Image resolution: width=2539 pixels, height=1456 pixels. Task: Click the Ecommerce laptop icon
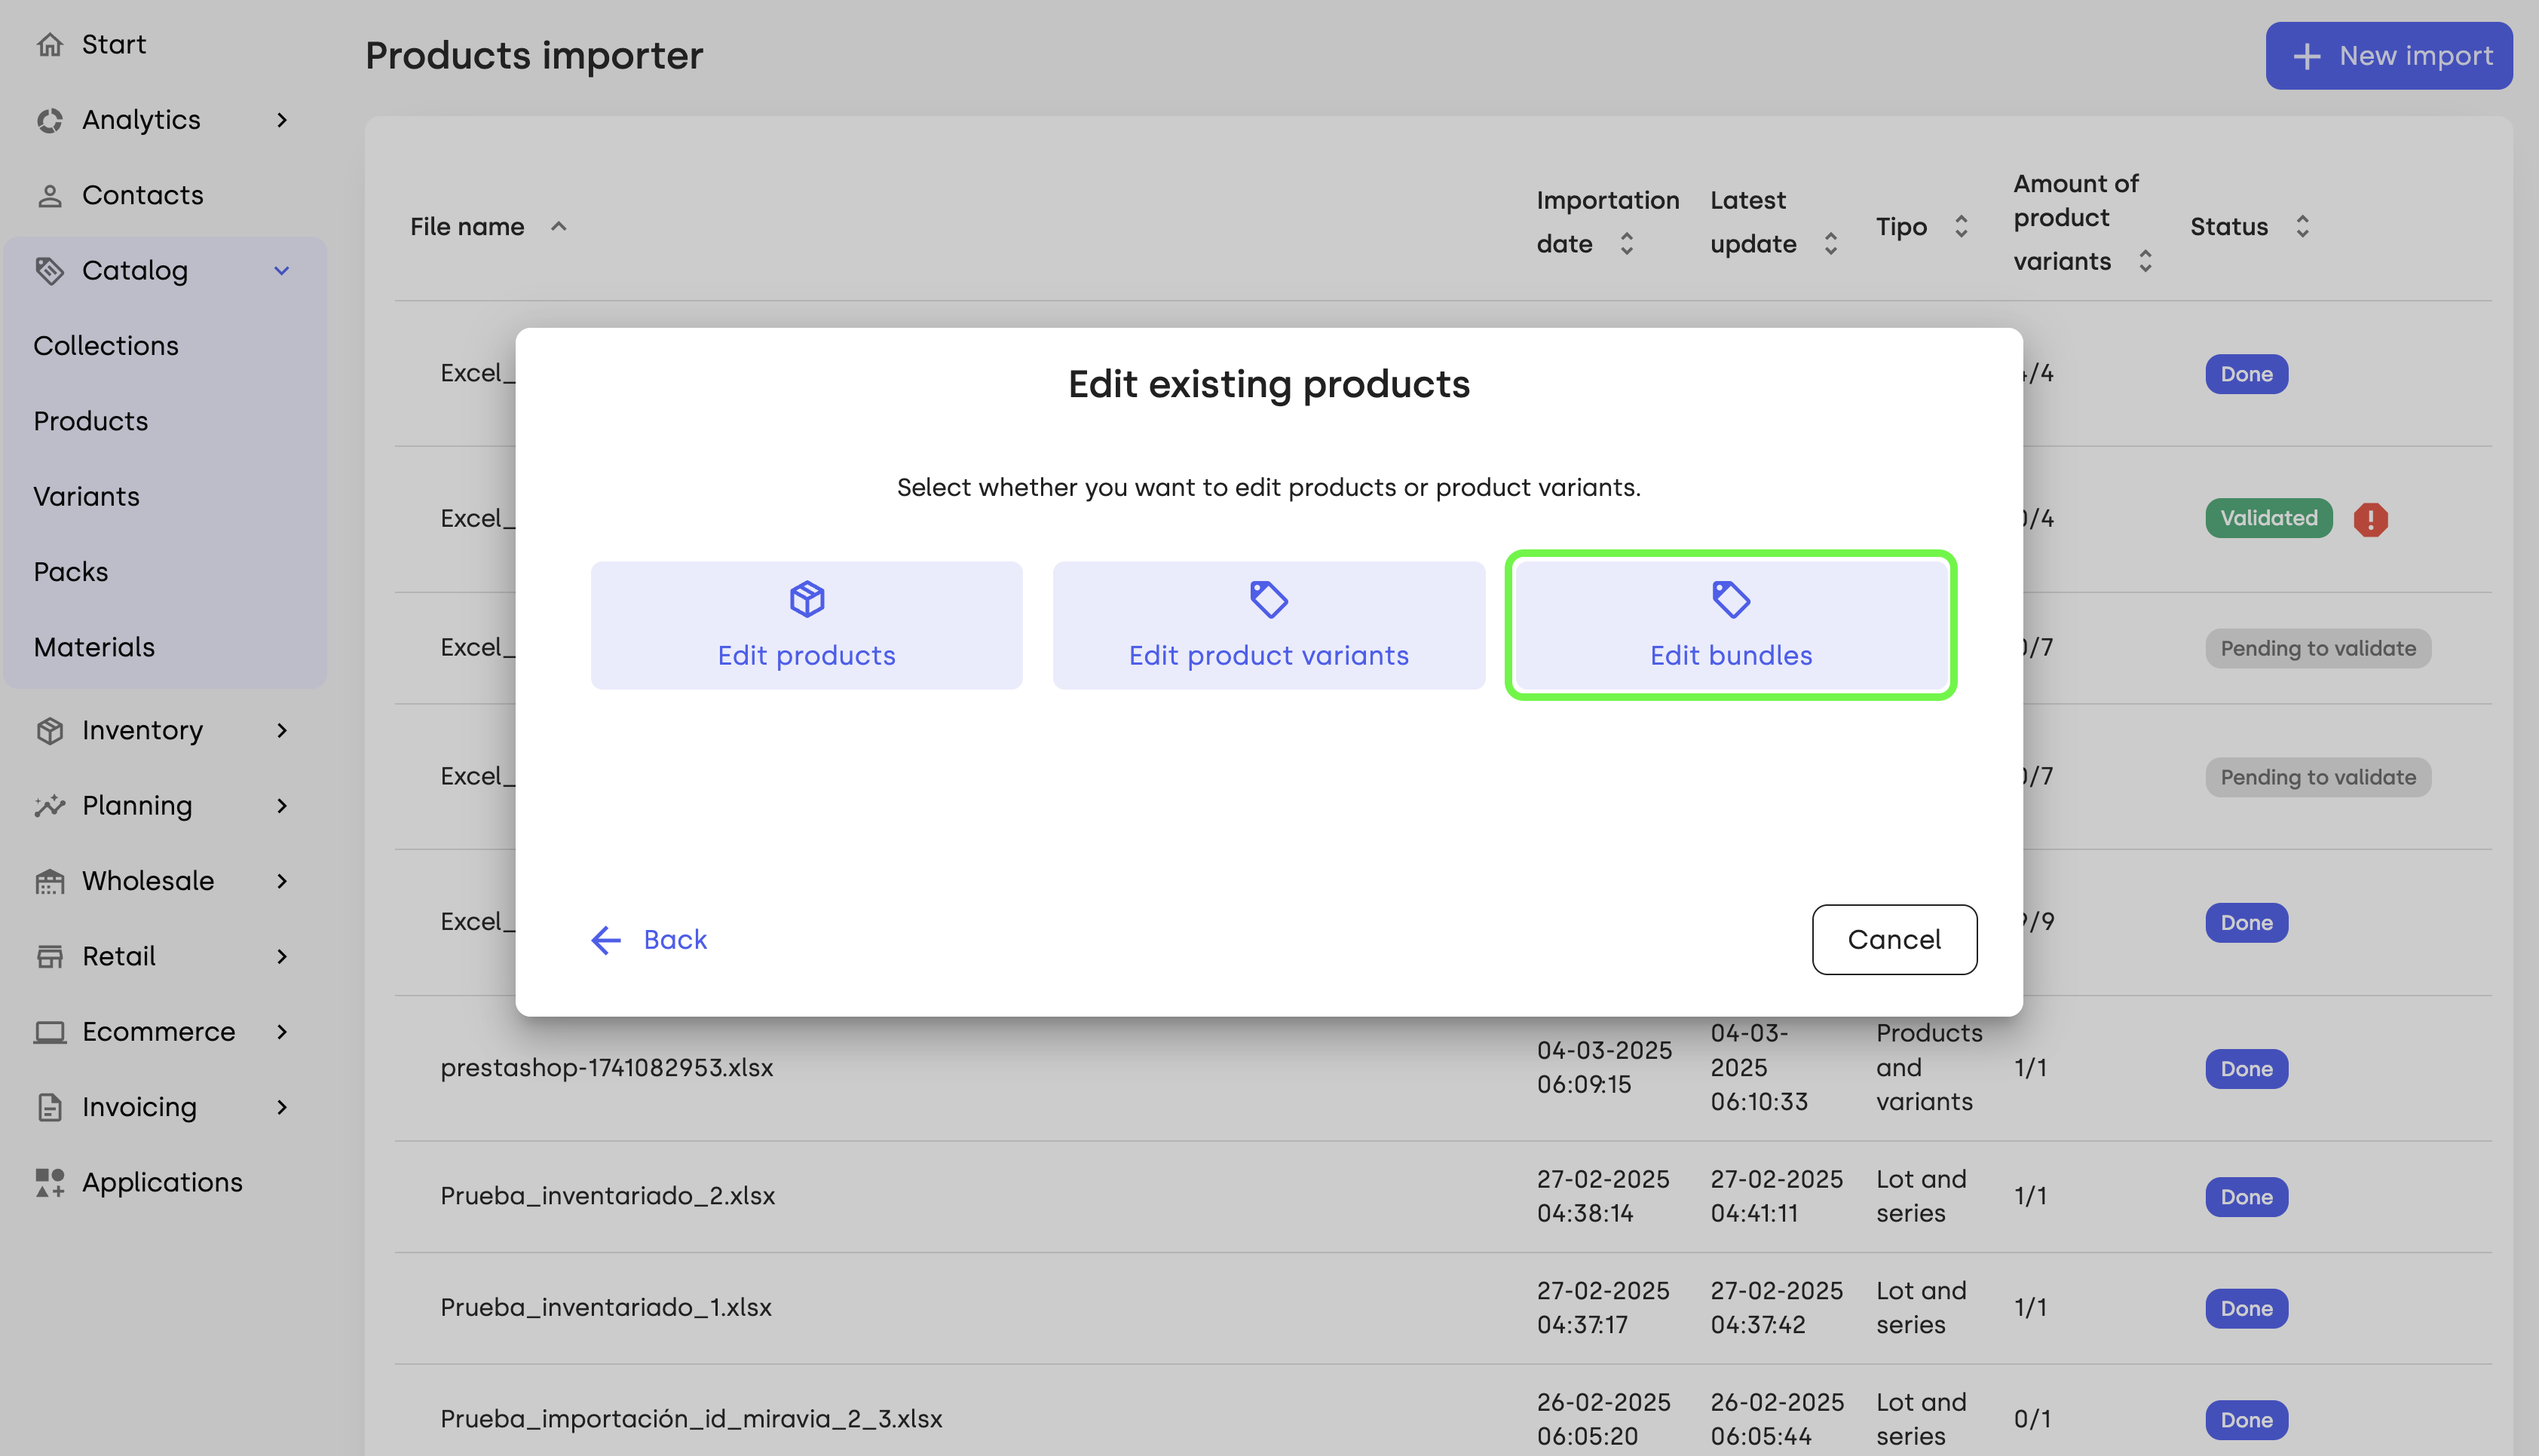coord(50,1032)
